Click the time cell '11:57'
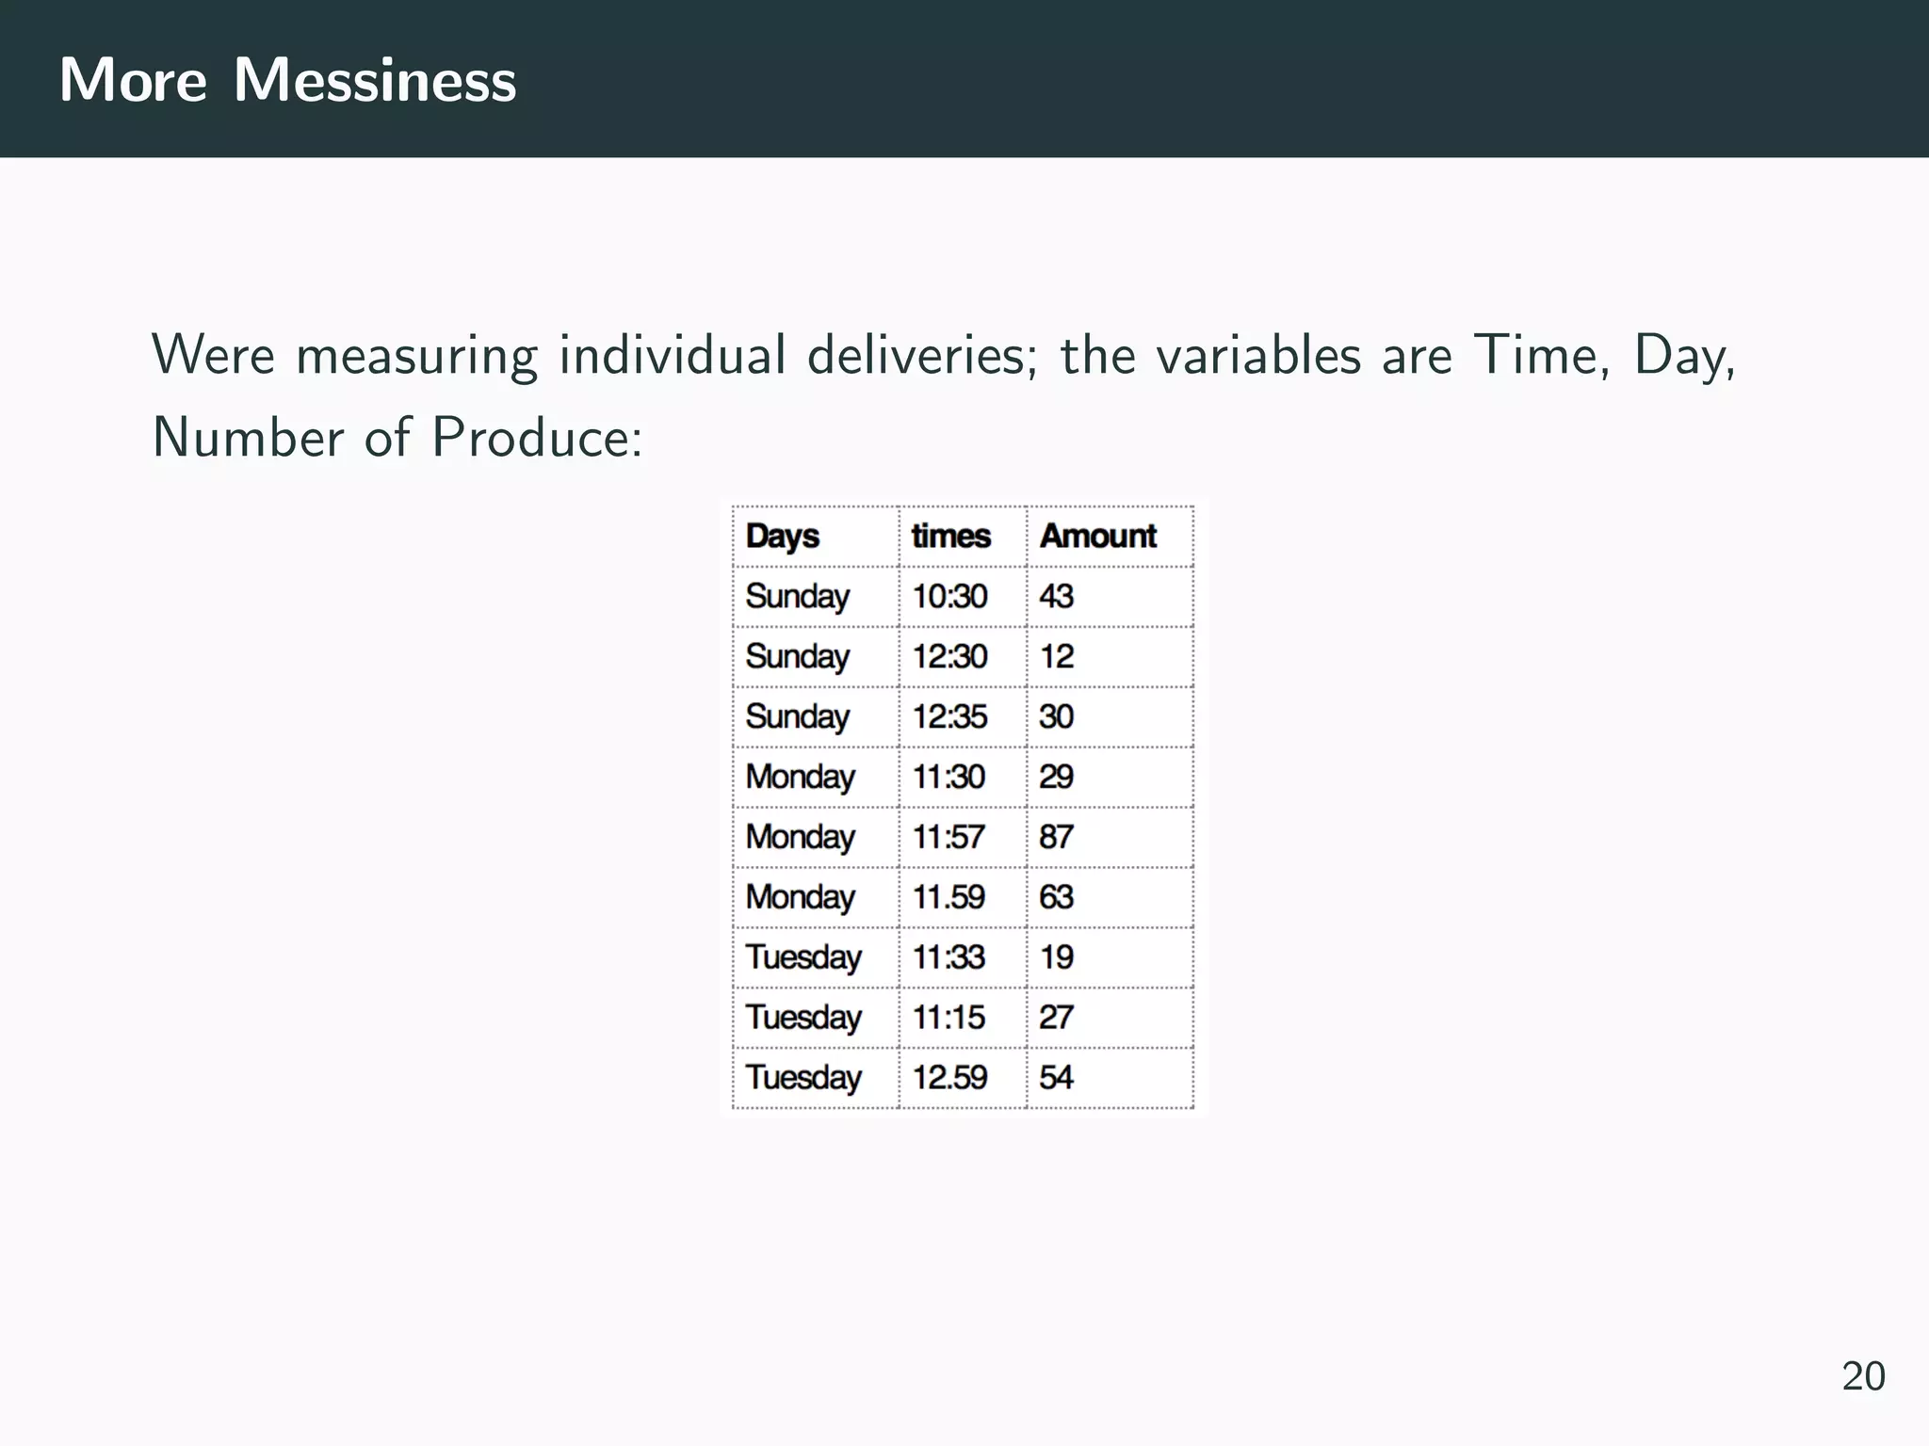This screenshot has height=1446, width=1929. click(963, 838)
